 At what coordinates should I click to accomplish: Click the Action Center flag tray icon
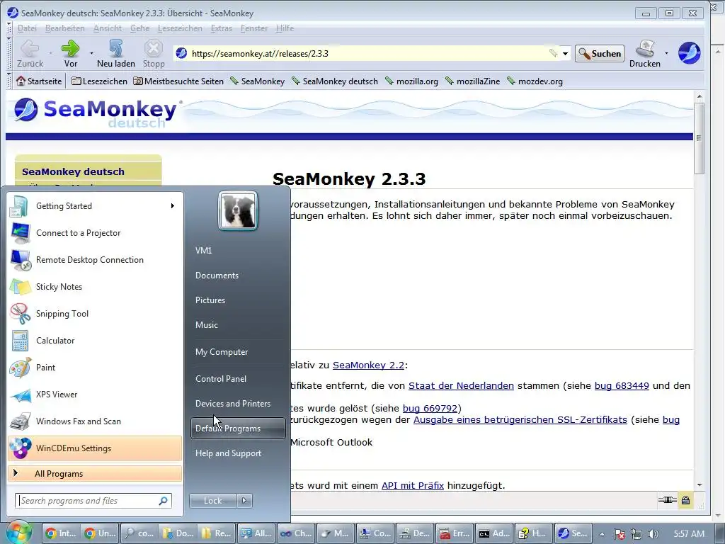(x=620, y=533)
